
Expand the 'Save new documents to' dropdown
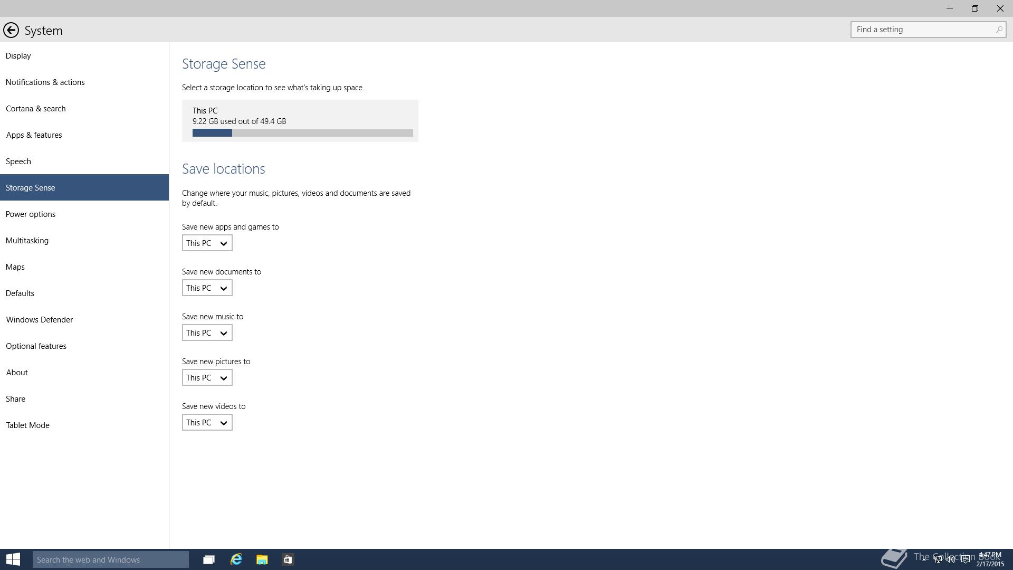coord(207,288)
